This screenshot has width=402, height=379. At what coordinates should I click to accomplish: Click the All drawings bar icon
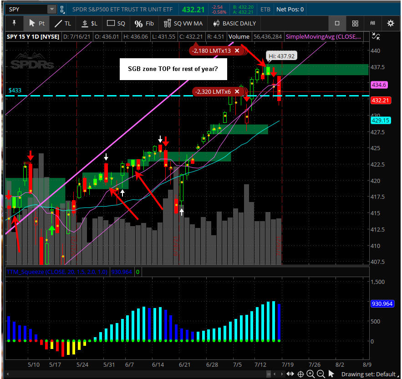(x=372, y=23)
